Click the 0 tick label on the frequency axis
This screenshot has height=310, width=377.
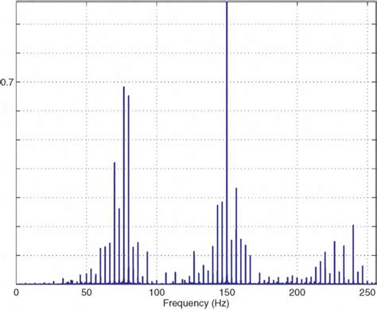(17, 293)
